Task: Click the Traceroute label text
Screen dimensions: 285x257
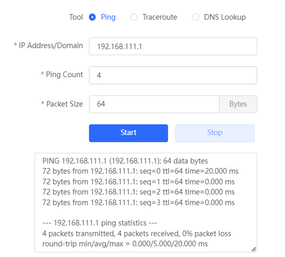Action: tap(160, 17)
